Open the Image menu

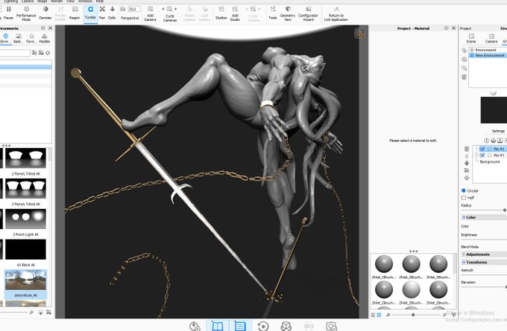pos(42,1)
